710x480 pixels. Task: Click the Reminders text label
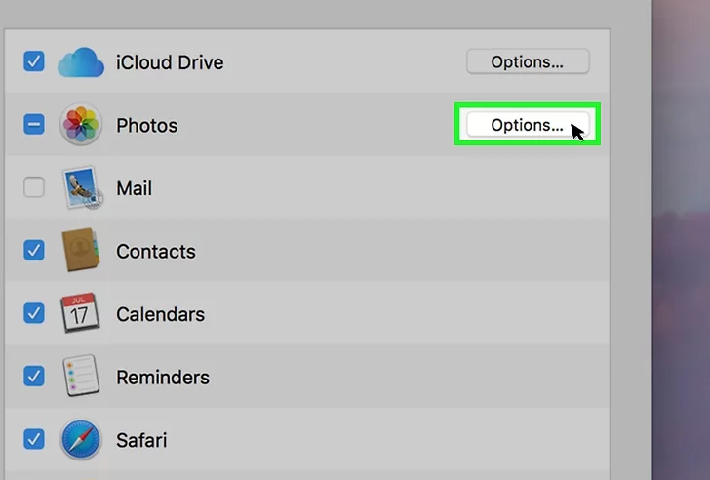coord(163,378)
